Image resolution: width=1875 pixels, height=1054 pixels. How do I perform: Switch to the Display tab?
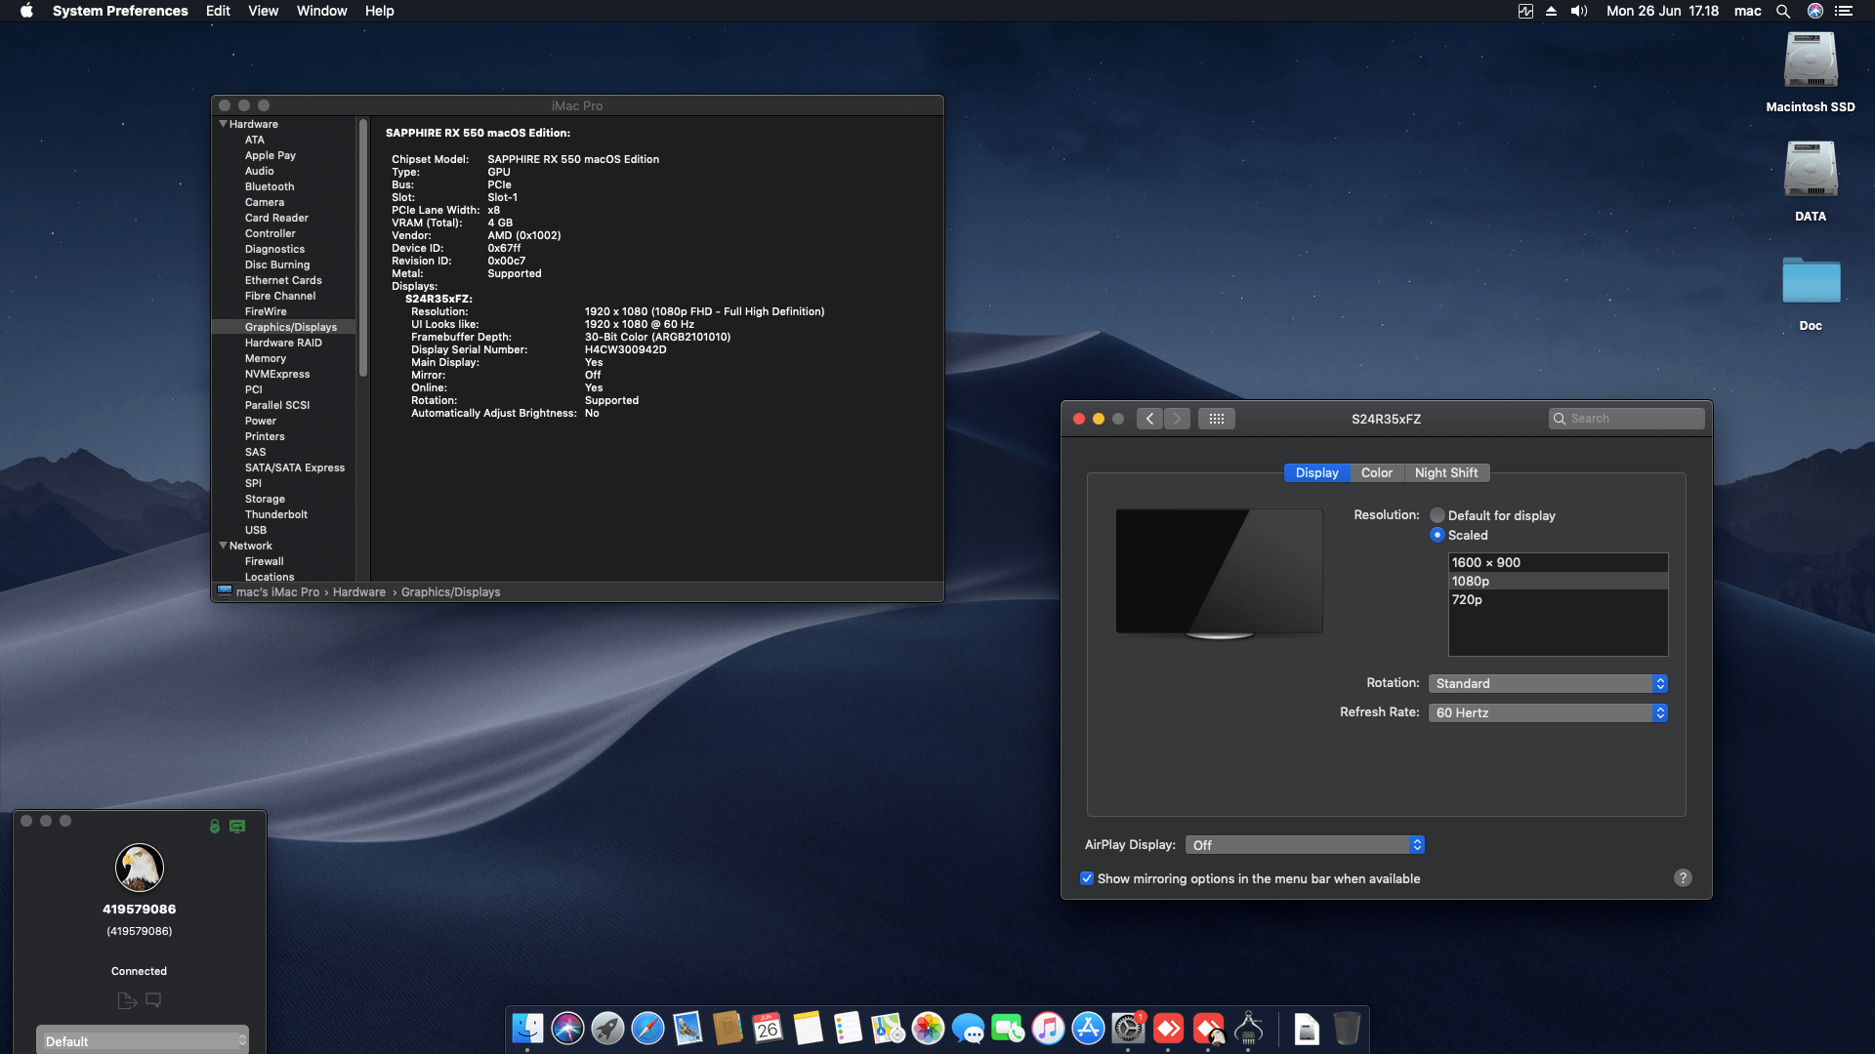pyautogui.click(x=1316, y=472)
